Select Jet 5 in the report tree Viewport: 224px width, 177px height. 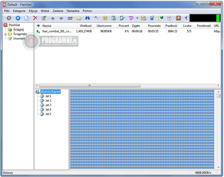click(48, 114)
